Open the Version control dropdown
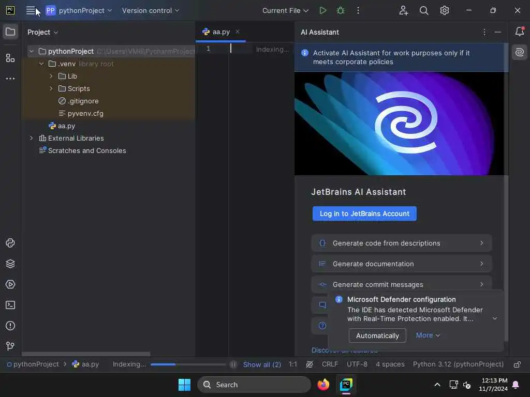Viewport: 530px width, 397px height. 151,10
